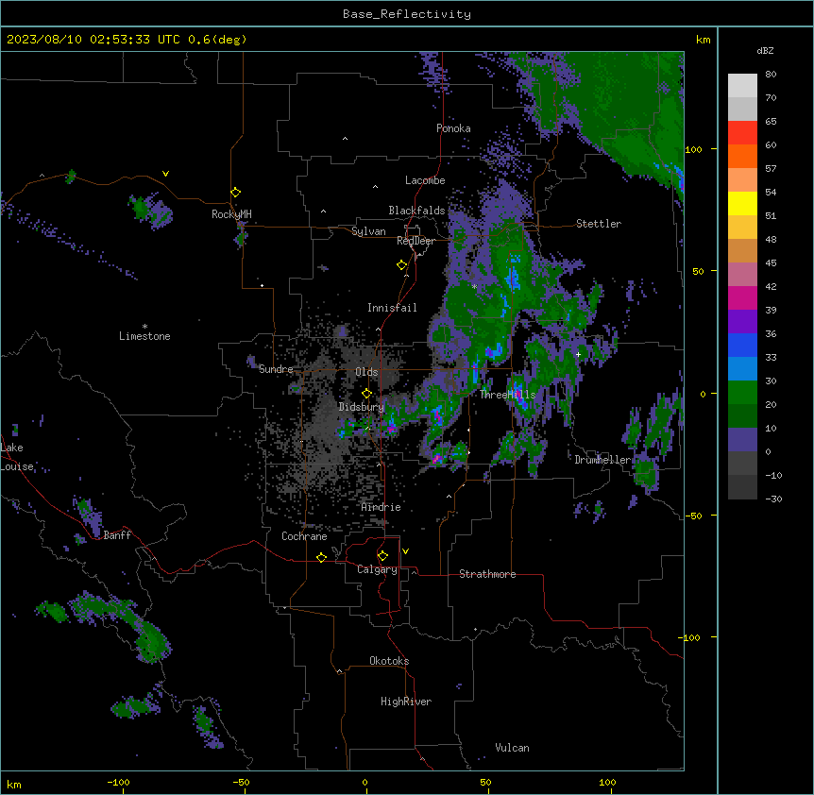This screenshot has width=814, height=795.
Task: Click the yellow diamond marker south of RedDeer
Action: coord(401,265)
